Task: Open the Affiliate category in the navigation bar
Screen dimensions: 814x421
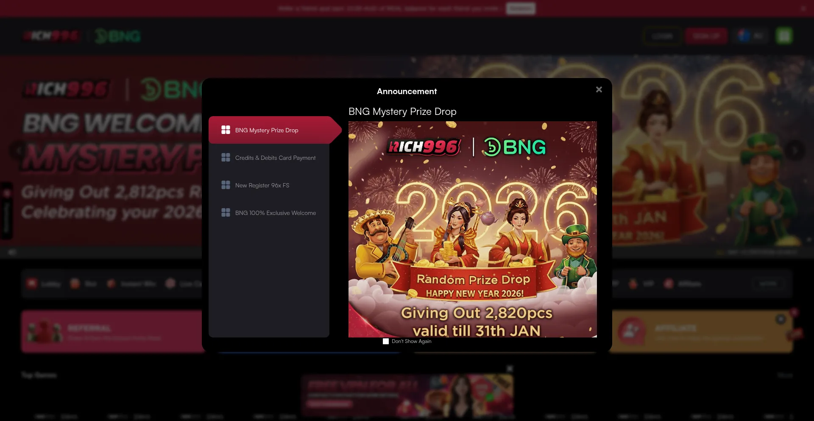Action: click(683, 284)
